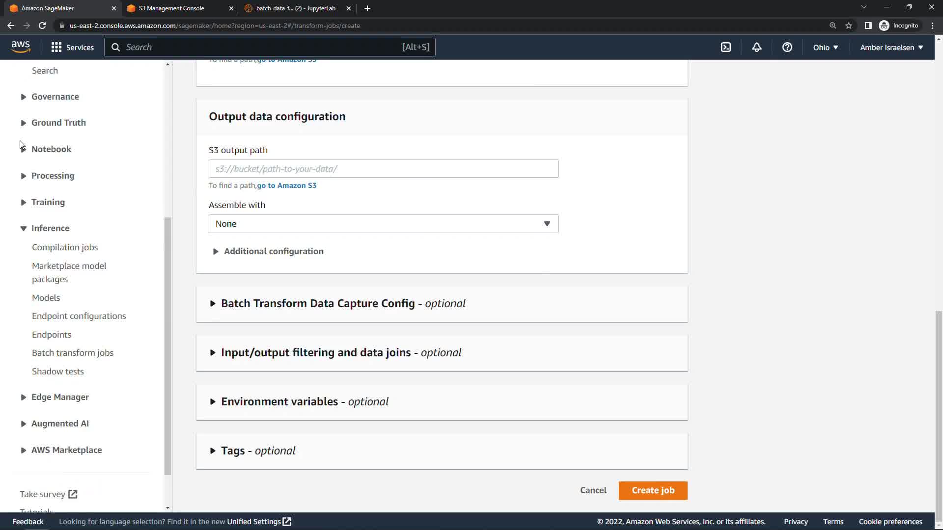This screenshot has width=943, height=530.
Task: Switch to JupyterLab browser tab
Action: pos(296,8)
